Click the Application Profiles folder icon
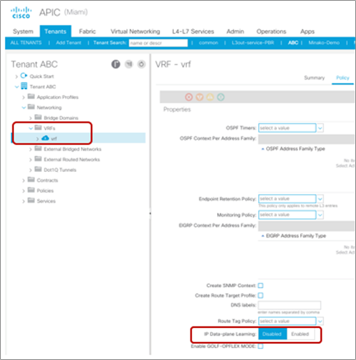The height and width of the screenshot is (360, 356). pyautogui.click(x=31, y=96)
